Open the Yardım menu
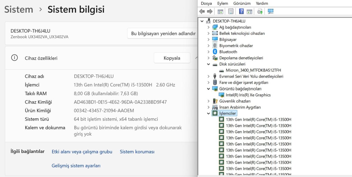The width and height of the screenshot is (352, 177). [x=262, y=3]
